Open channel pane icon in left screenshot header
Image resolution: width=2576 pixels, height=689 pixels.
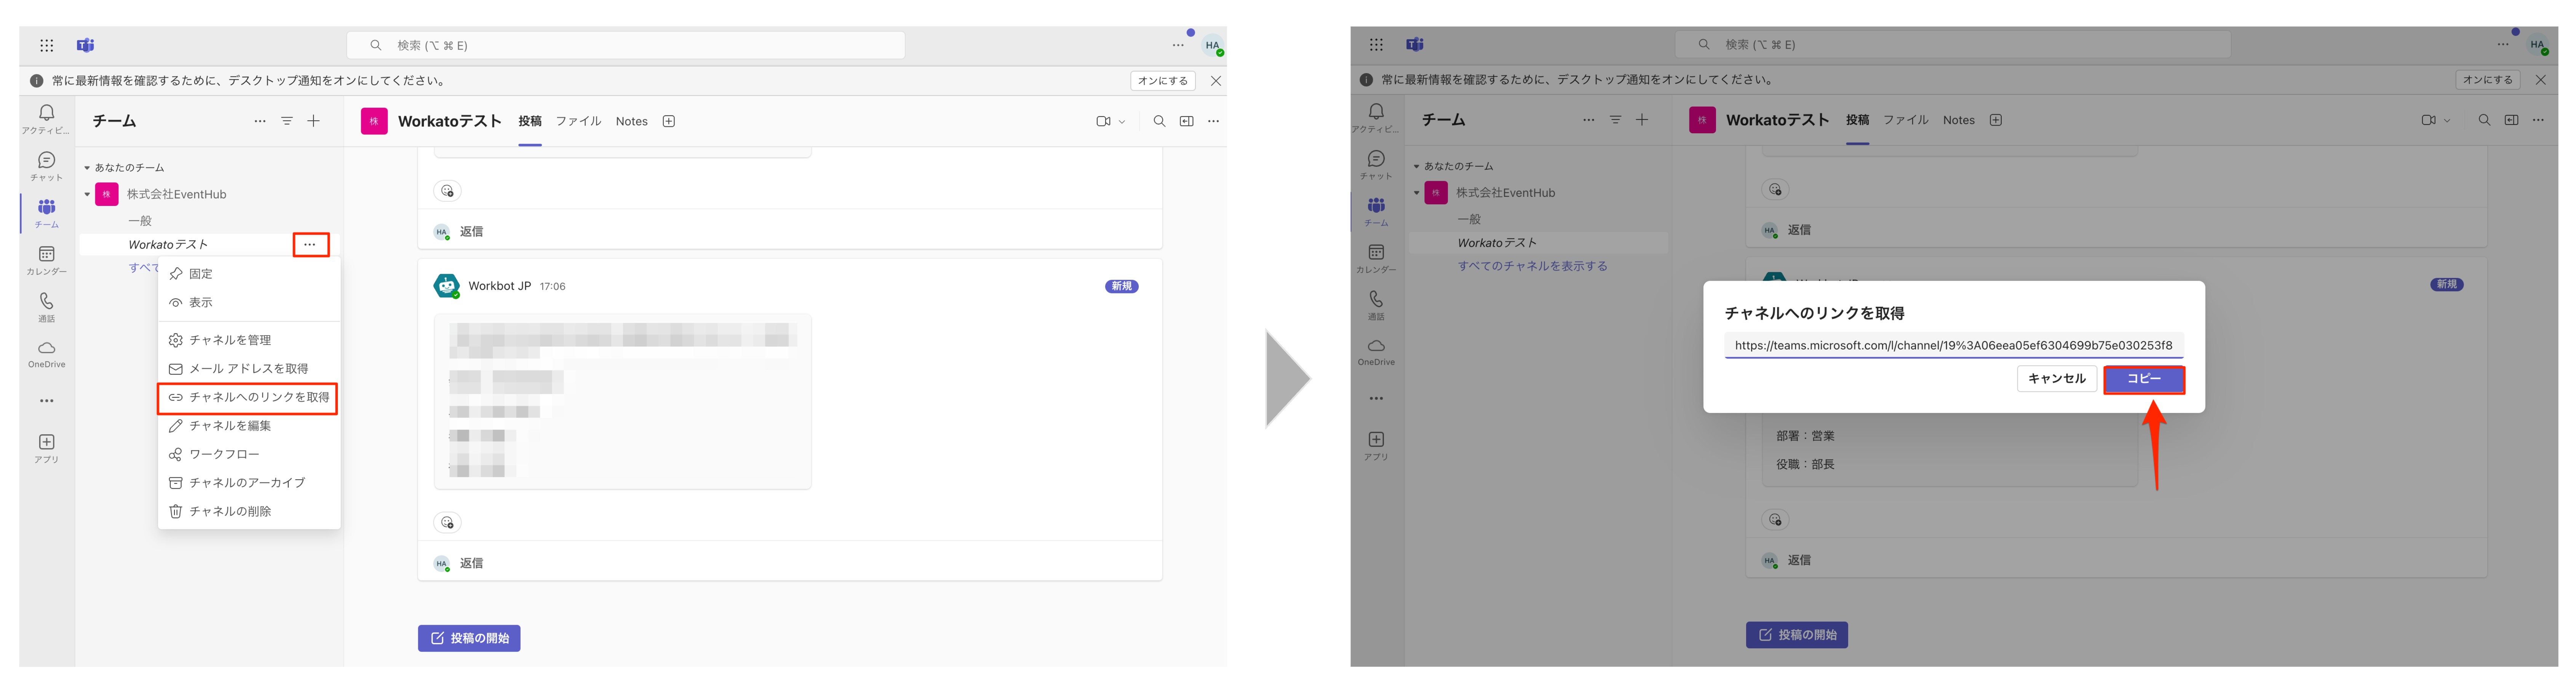point(1186,121)
